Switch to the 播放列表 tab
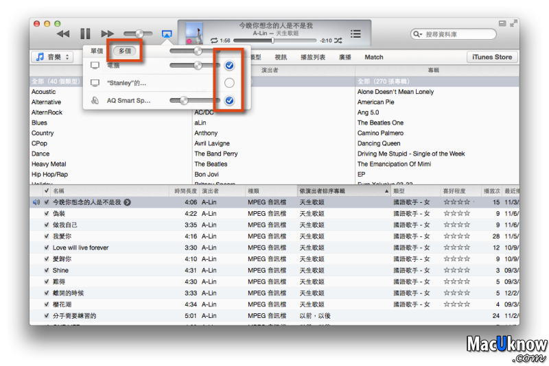The height and width of the screenshot is (366, 549). (x=313, y=58)
